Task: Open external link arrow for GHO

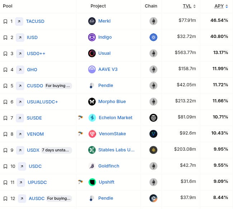Action: click(x=20, y=70)
